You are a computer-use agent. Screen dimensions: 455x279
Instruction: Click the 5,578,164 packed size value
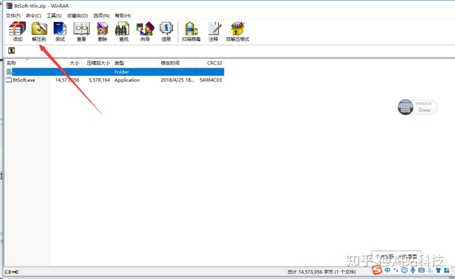(x=99, y=80)
